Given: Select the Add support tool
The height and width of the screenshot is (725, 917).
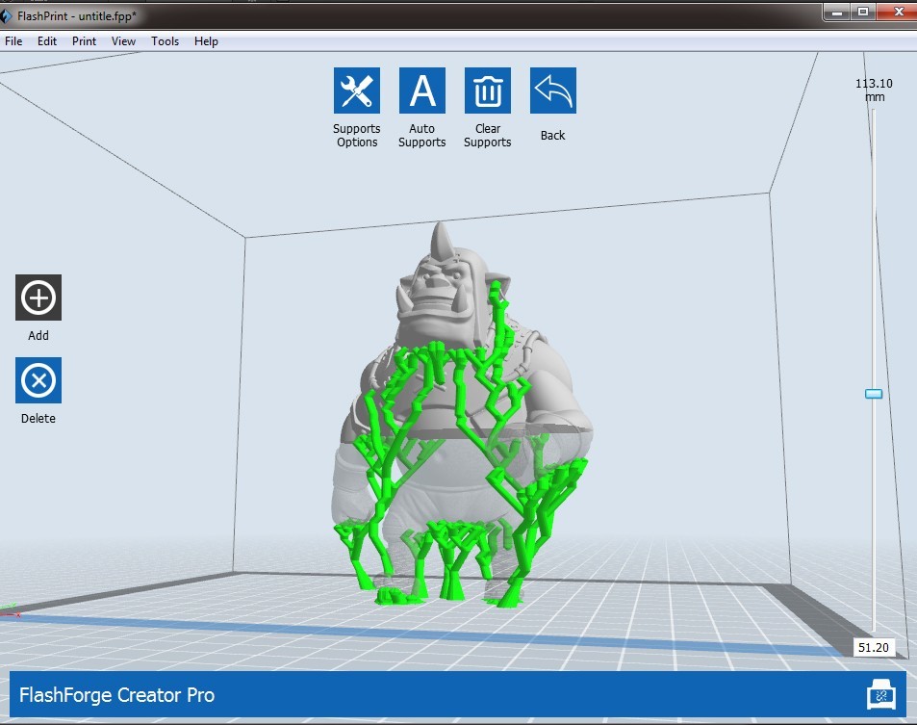Looking at the screenshot, I should [38, 298].
